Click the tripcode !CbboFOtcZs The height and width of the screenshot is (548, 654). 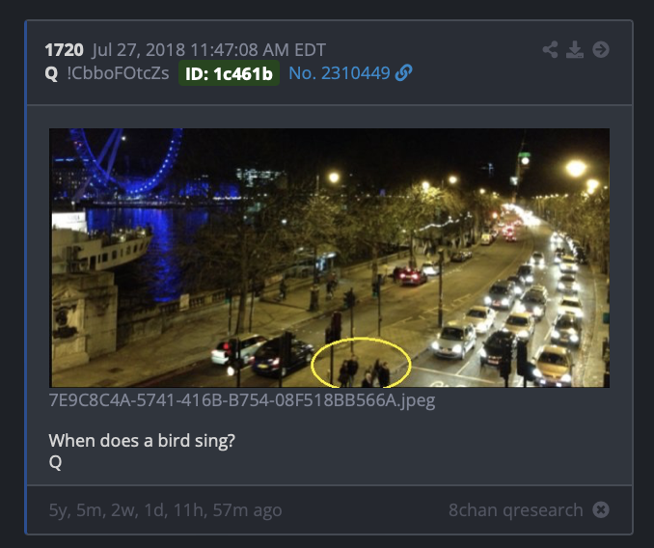click(x=118, y=73)
